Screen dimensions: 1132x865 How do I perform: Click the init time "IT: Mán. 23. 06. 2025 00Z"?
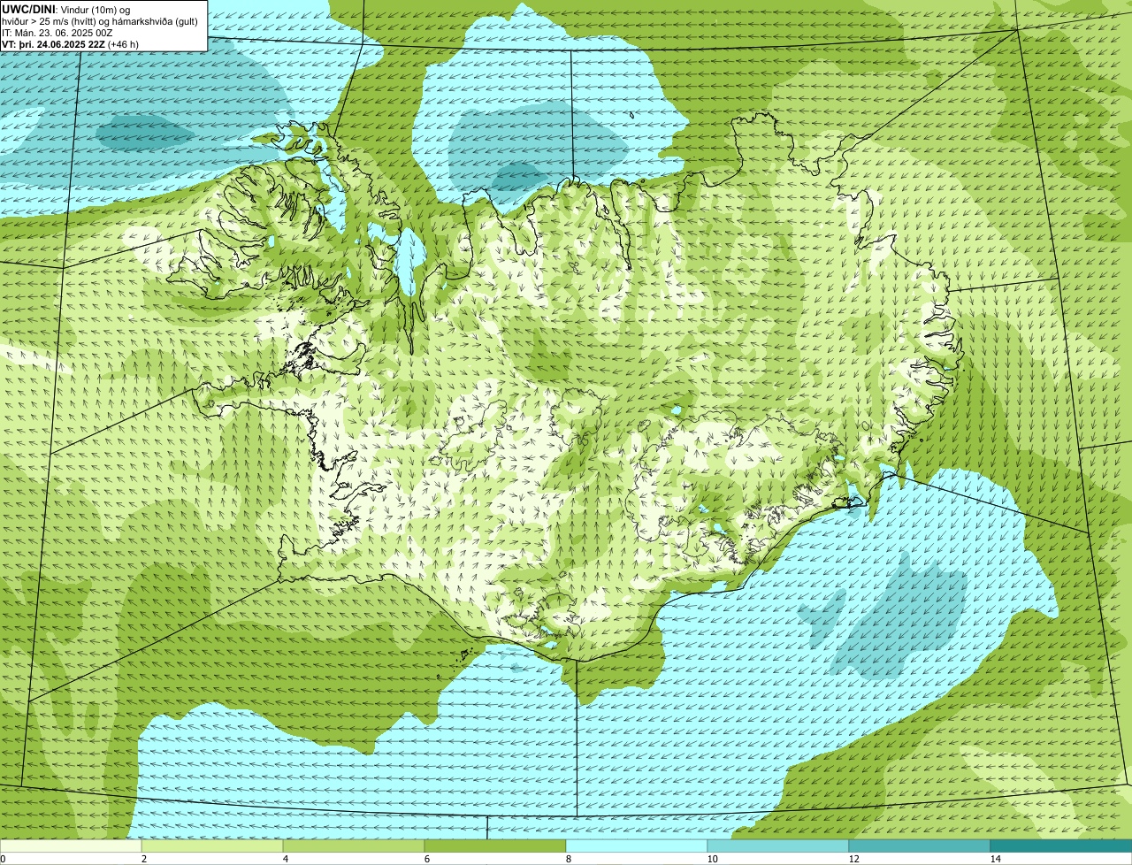(x=57, y=32)
